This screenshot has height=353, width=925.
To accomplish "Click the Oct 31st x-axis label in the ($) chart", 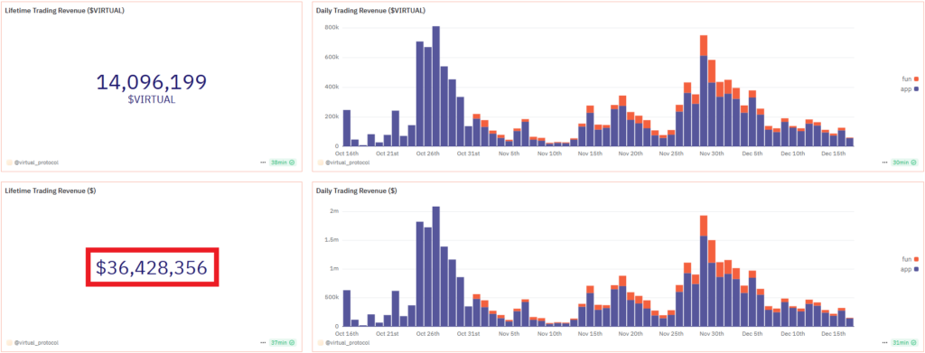I will coord(469,333).
